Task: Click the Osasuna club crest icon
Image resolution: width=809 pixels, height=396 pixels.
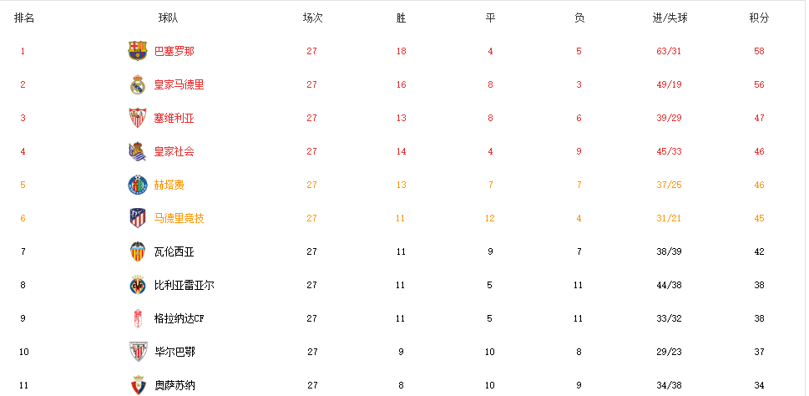Action: tap(138, 385)
